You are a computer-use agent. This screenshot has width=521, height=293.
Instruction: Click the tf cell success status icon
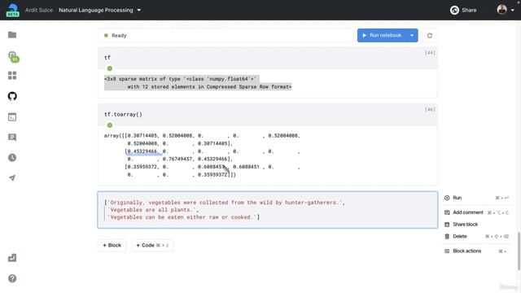(x=110, y=68)
